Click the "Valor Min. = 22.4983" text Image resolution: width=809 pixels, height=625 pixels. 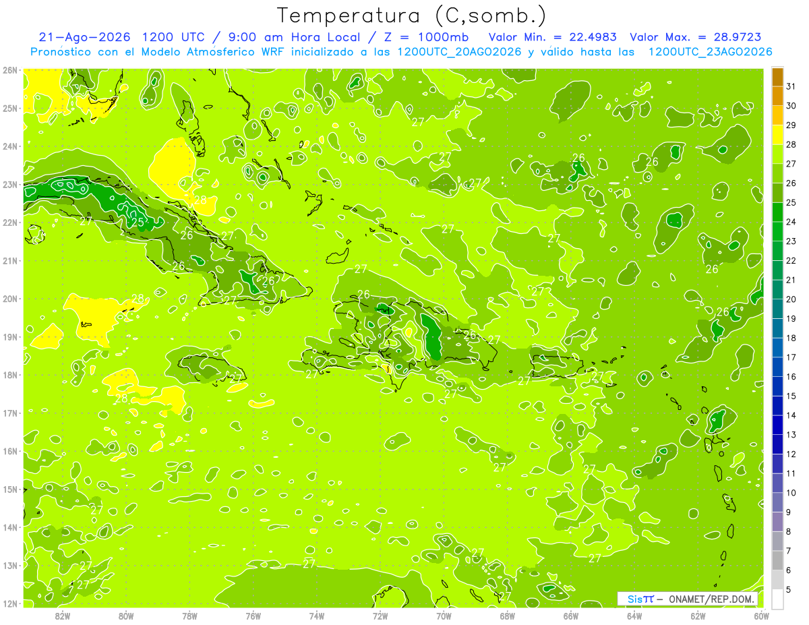[x=553, y=37]
